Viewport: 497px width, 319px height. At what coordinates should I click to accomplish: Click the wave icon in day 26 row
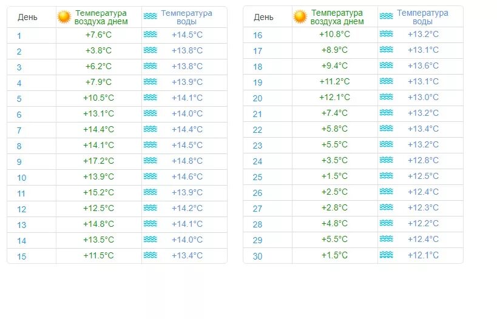[x=387, y=191]
